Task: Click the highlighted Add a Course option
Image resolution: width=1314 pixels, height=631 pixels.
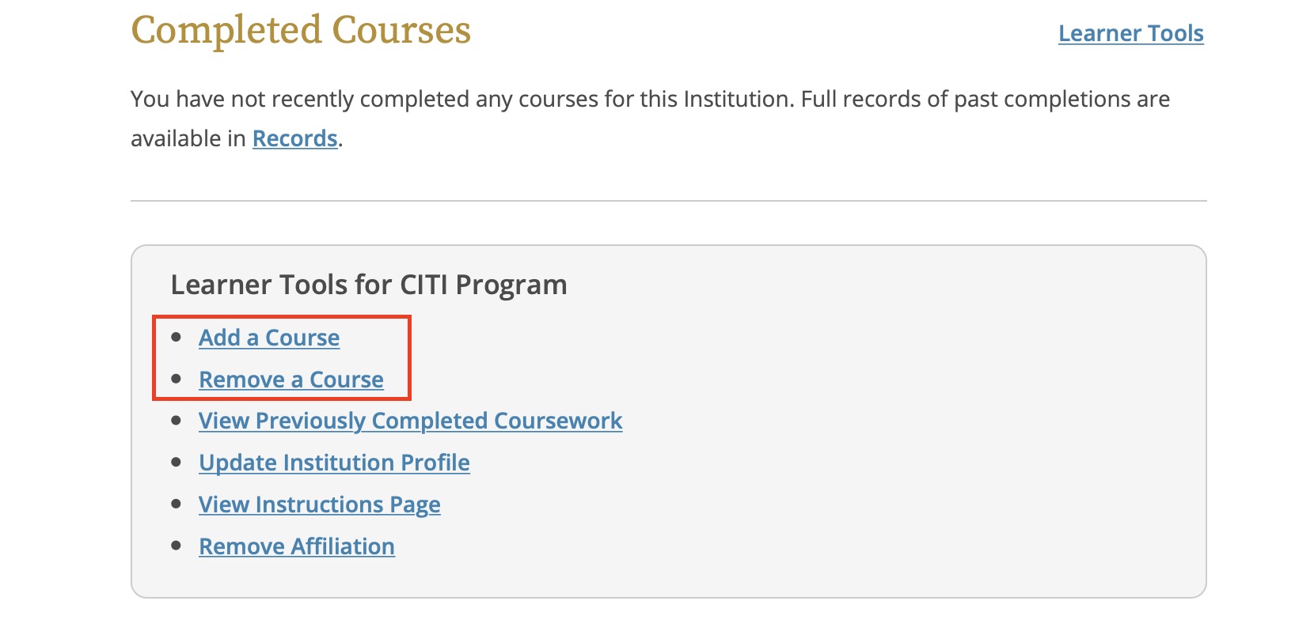Action: tap(269, 338)
